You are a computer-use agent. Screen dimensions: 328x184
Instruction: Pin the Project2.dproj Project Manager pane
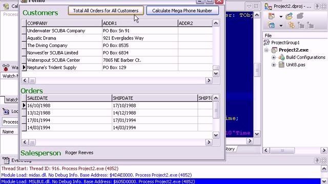click(x=317, y=6)
